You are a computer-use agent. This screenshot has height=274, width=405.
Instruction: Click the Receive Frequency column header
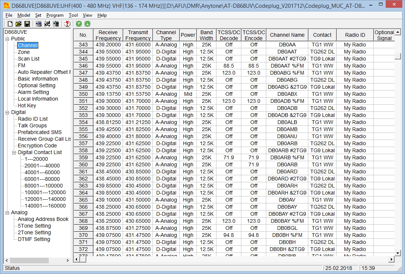(x=108, y=35)
